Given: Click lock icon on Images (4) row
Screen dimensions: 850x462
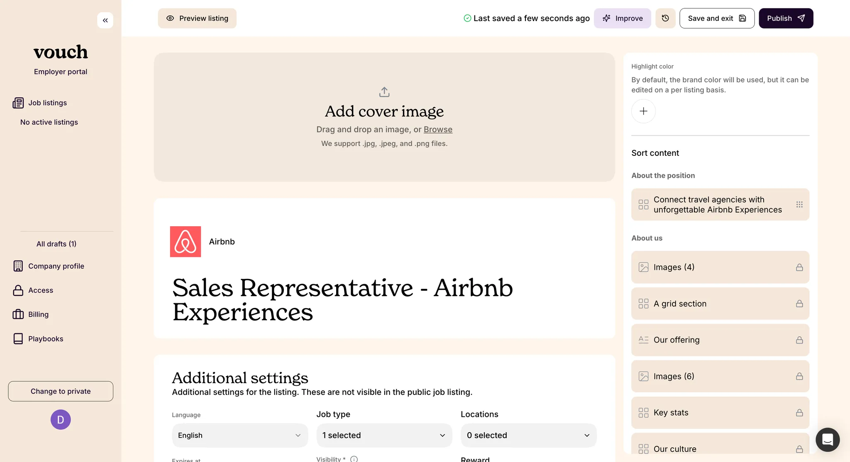Looking at the screenshot, I should tap(799, 267).
